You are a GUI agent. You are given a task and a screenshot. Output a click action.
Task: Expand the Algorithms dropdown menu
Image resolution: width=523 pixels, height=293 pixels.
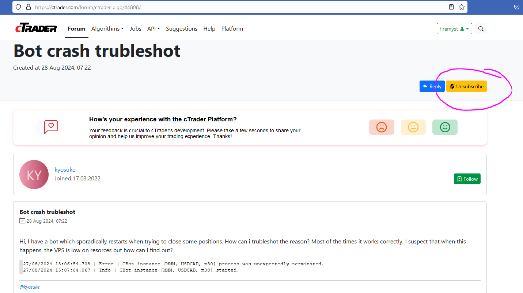click(x=107, y=29)
